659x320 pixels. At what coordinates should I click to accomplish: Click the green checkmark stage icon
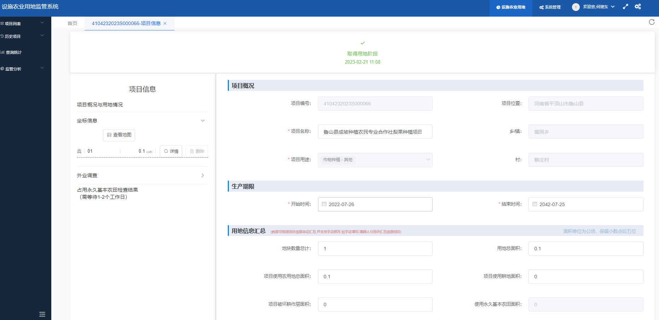pyautogui.click(x=363, y=43)
